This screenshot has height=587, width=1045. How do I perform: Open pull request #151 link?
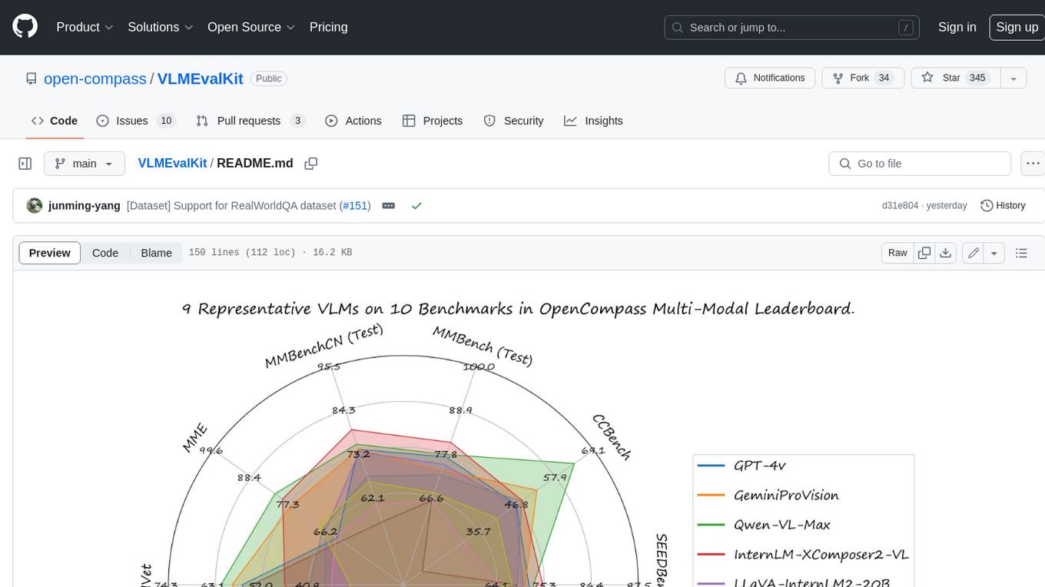coord(356,206)
